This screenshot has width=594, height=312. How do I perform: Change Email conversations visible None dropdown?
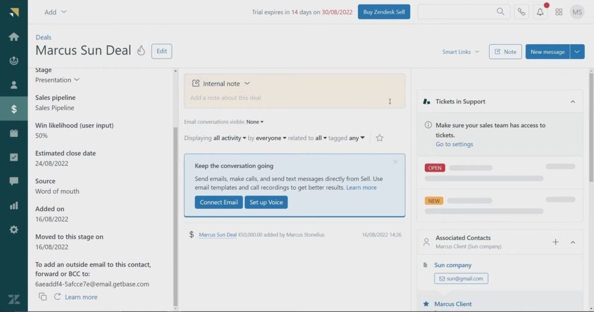[x=255, y=122]
